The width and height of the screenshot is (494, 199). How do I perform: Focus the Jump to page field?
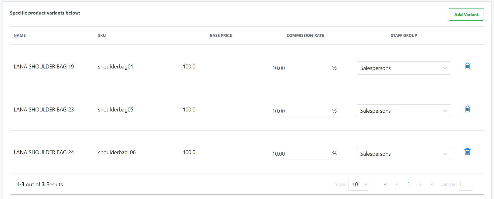(466, 184)
